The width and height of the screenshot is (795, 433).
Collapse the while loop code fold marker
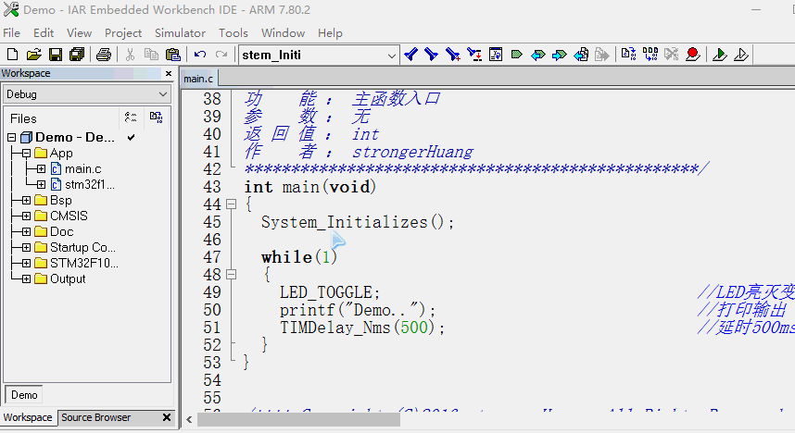(x=231, y=275)
